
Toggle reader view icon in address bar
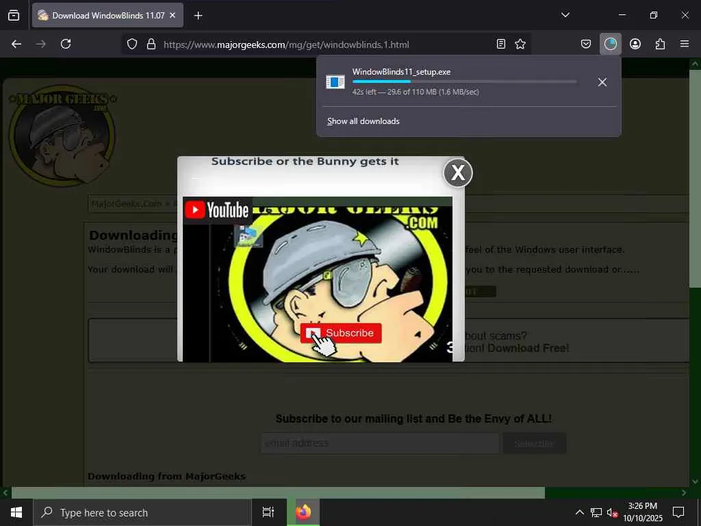click(501, 44)
